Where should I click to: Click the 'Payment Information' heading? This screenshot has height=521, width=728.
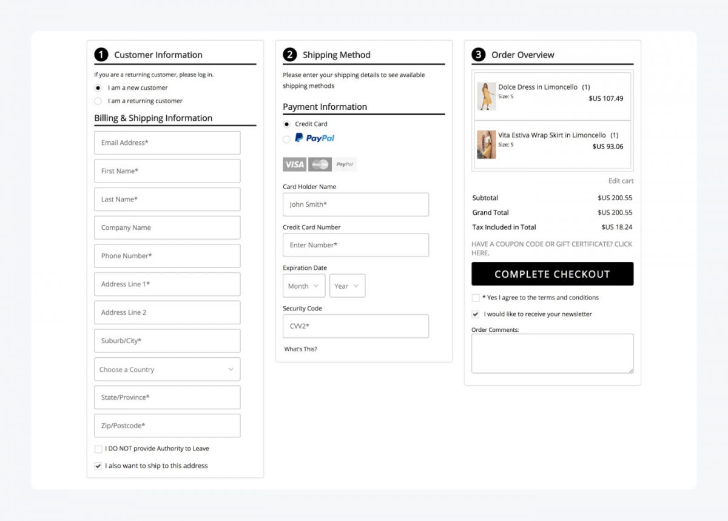click(x=325, y=107)
